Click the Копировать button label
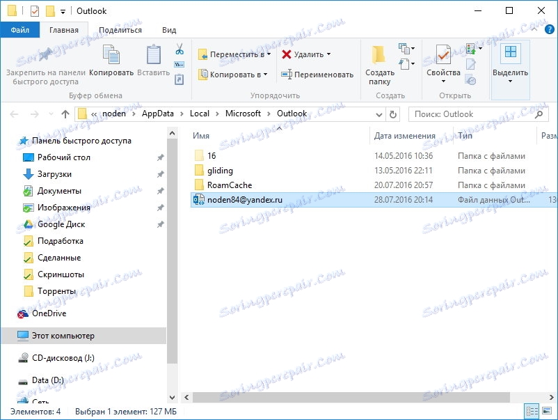This screenshot has height=420, width=558. coord(111,72)
